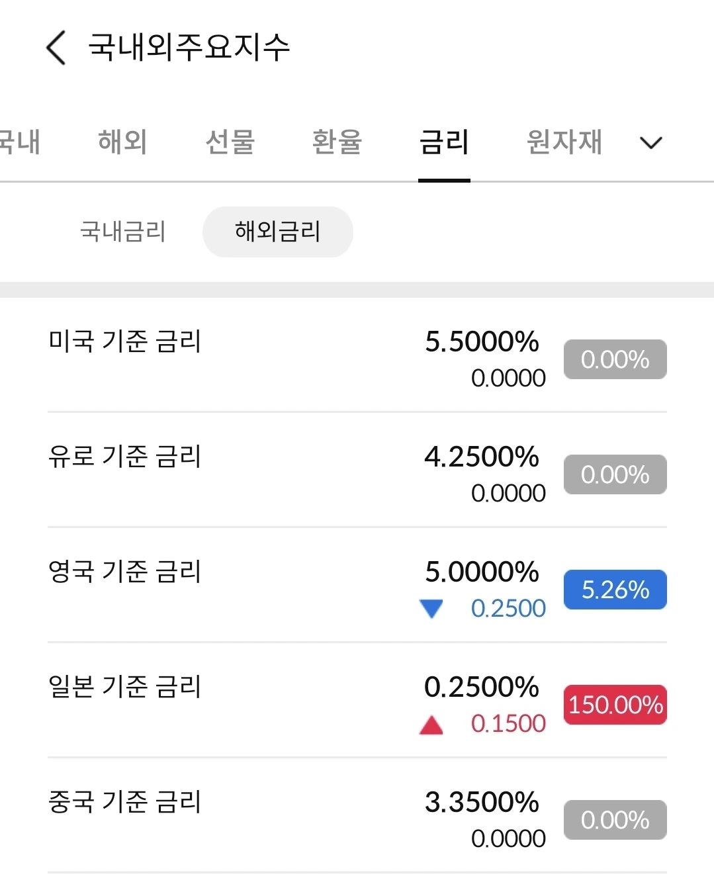This screenshot has height=892, width=714.
Task: Expand the tab list chevron
Action: coord(651,142)
